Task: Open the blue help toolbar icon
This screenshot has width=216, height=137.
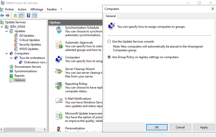Action: 29,15
